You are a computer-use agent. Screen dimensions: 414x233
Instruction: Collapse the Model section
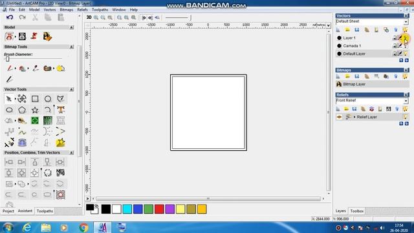pyautogui.click(x=72, y=27)
